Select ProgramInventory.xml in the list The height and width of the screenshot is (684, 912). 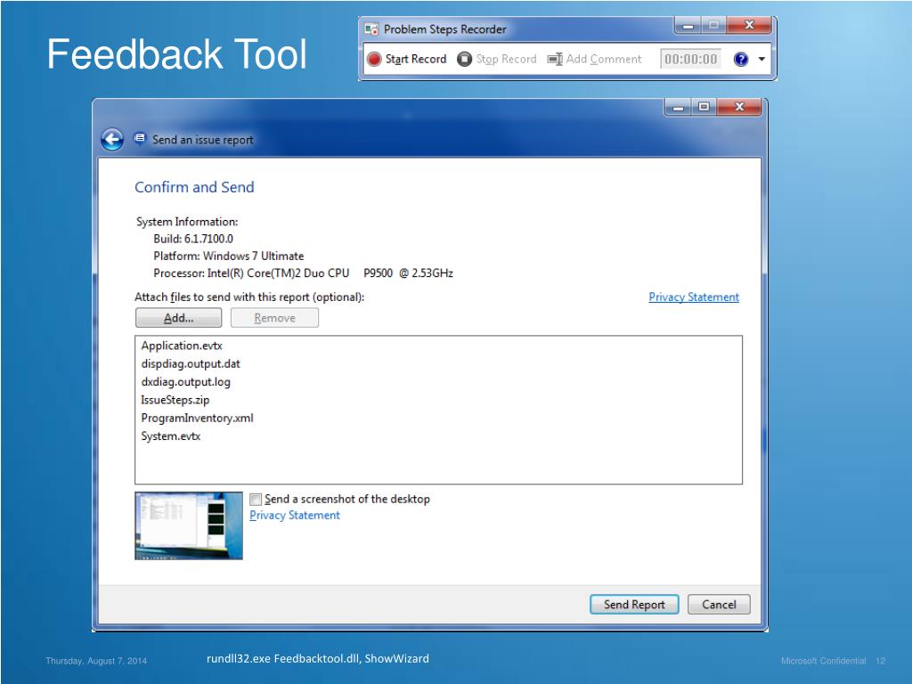[x=197, y=418]
